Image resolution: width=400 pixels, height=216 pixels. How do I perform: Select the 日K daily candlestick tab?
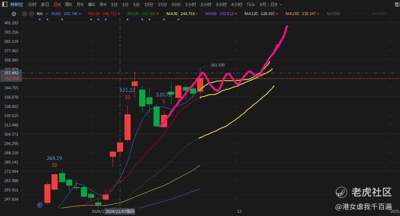[57, 5]
